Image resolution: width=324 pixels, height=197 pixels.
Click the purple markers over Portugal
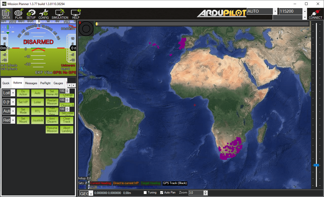tap(182, 43)
